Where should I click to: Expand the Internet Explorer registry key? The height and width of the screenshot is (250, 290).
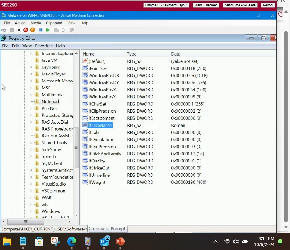pos(31,53)
